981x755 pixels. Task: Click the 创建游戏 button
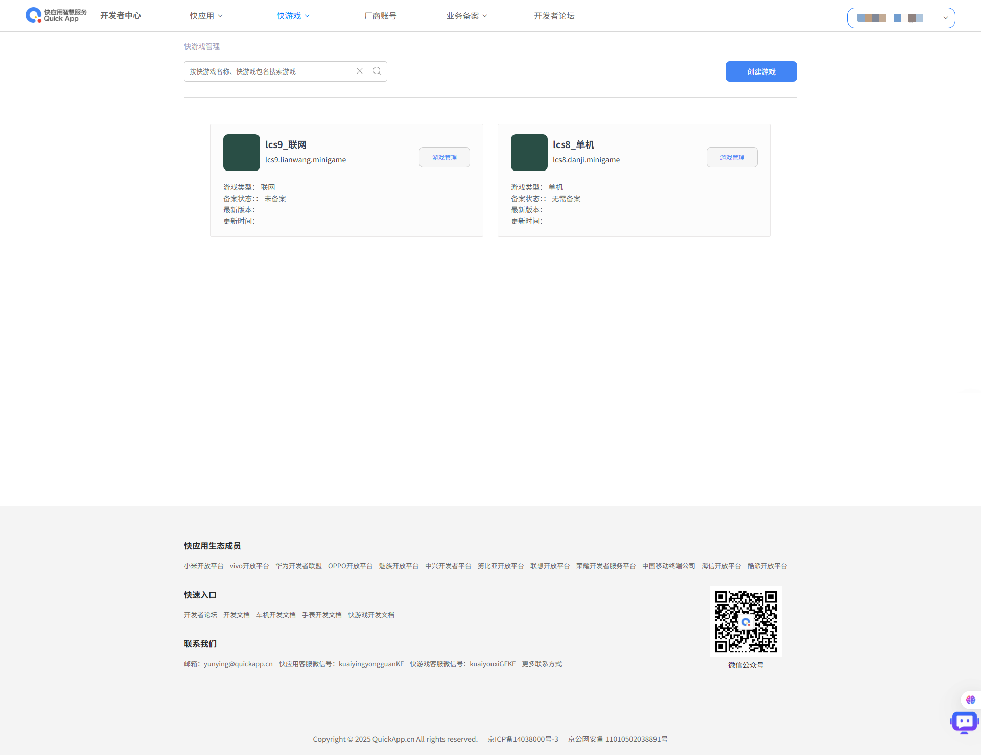[x=761, y=71]
